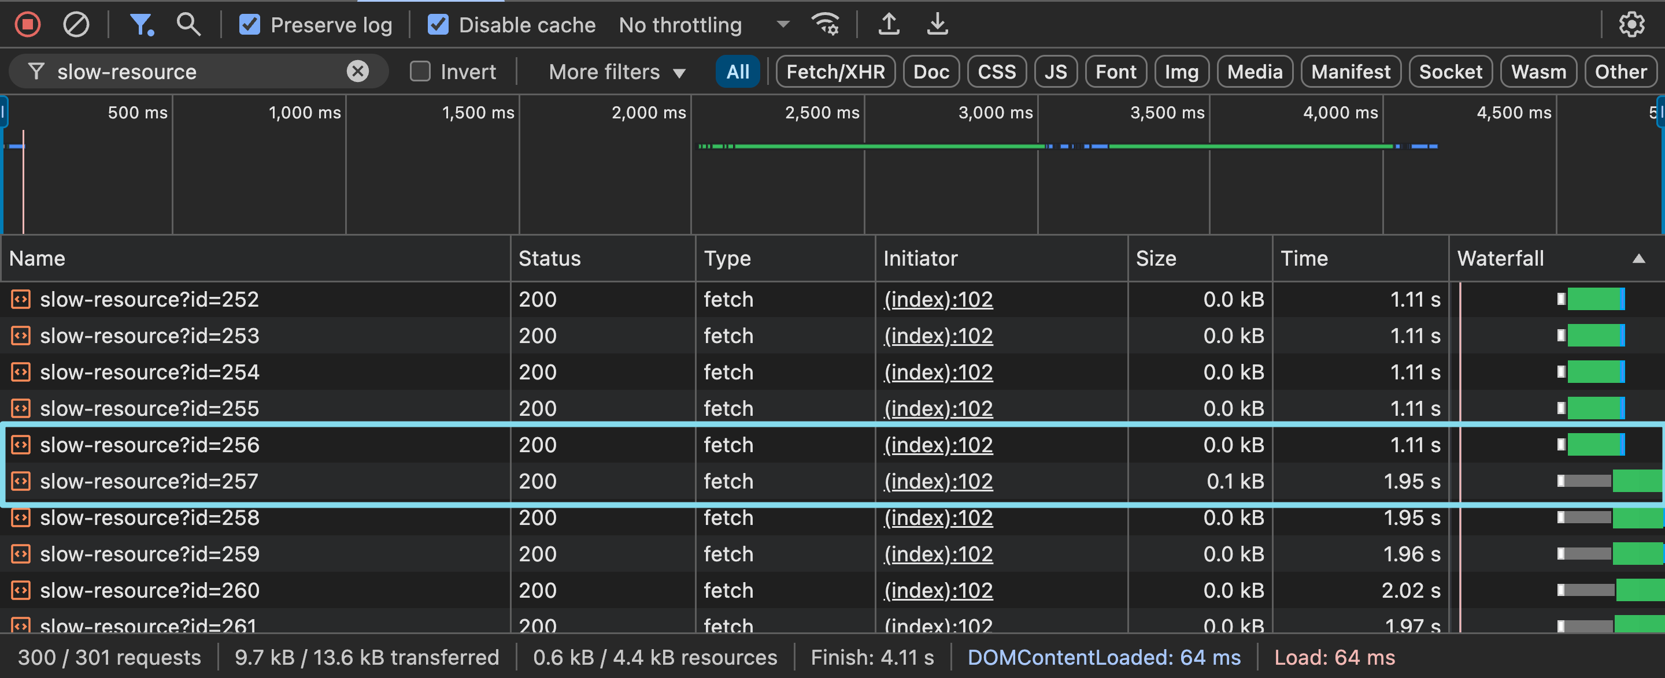Click the import HAR upload icon

click(x=889, y=24)
